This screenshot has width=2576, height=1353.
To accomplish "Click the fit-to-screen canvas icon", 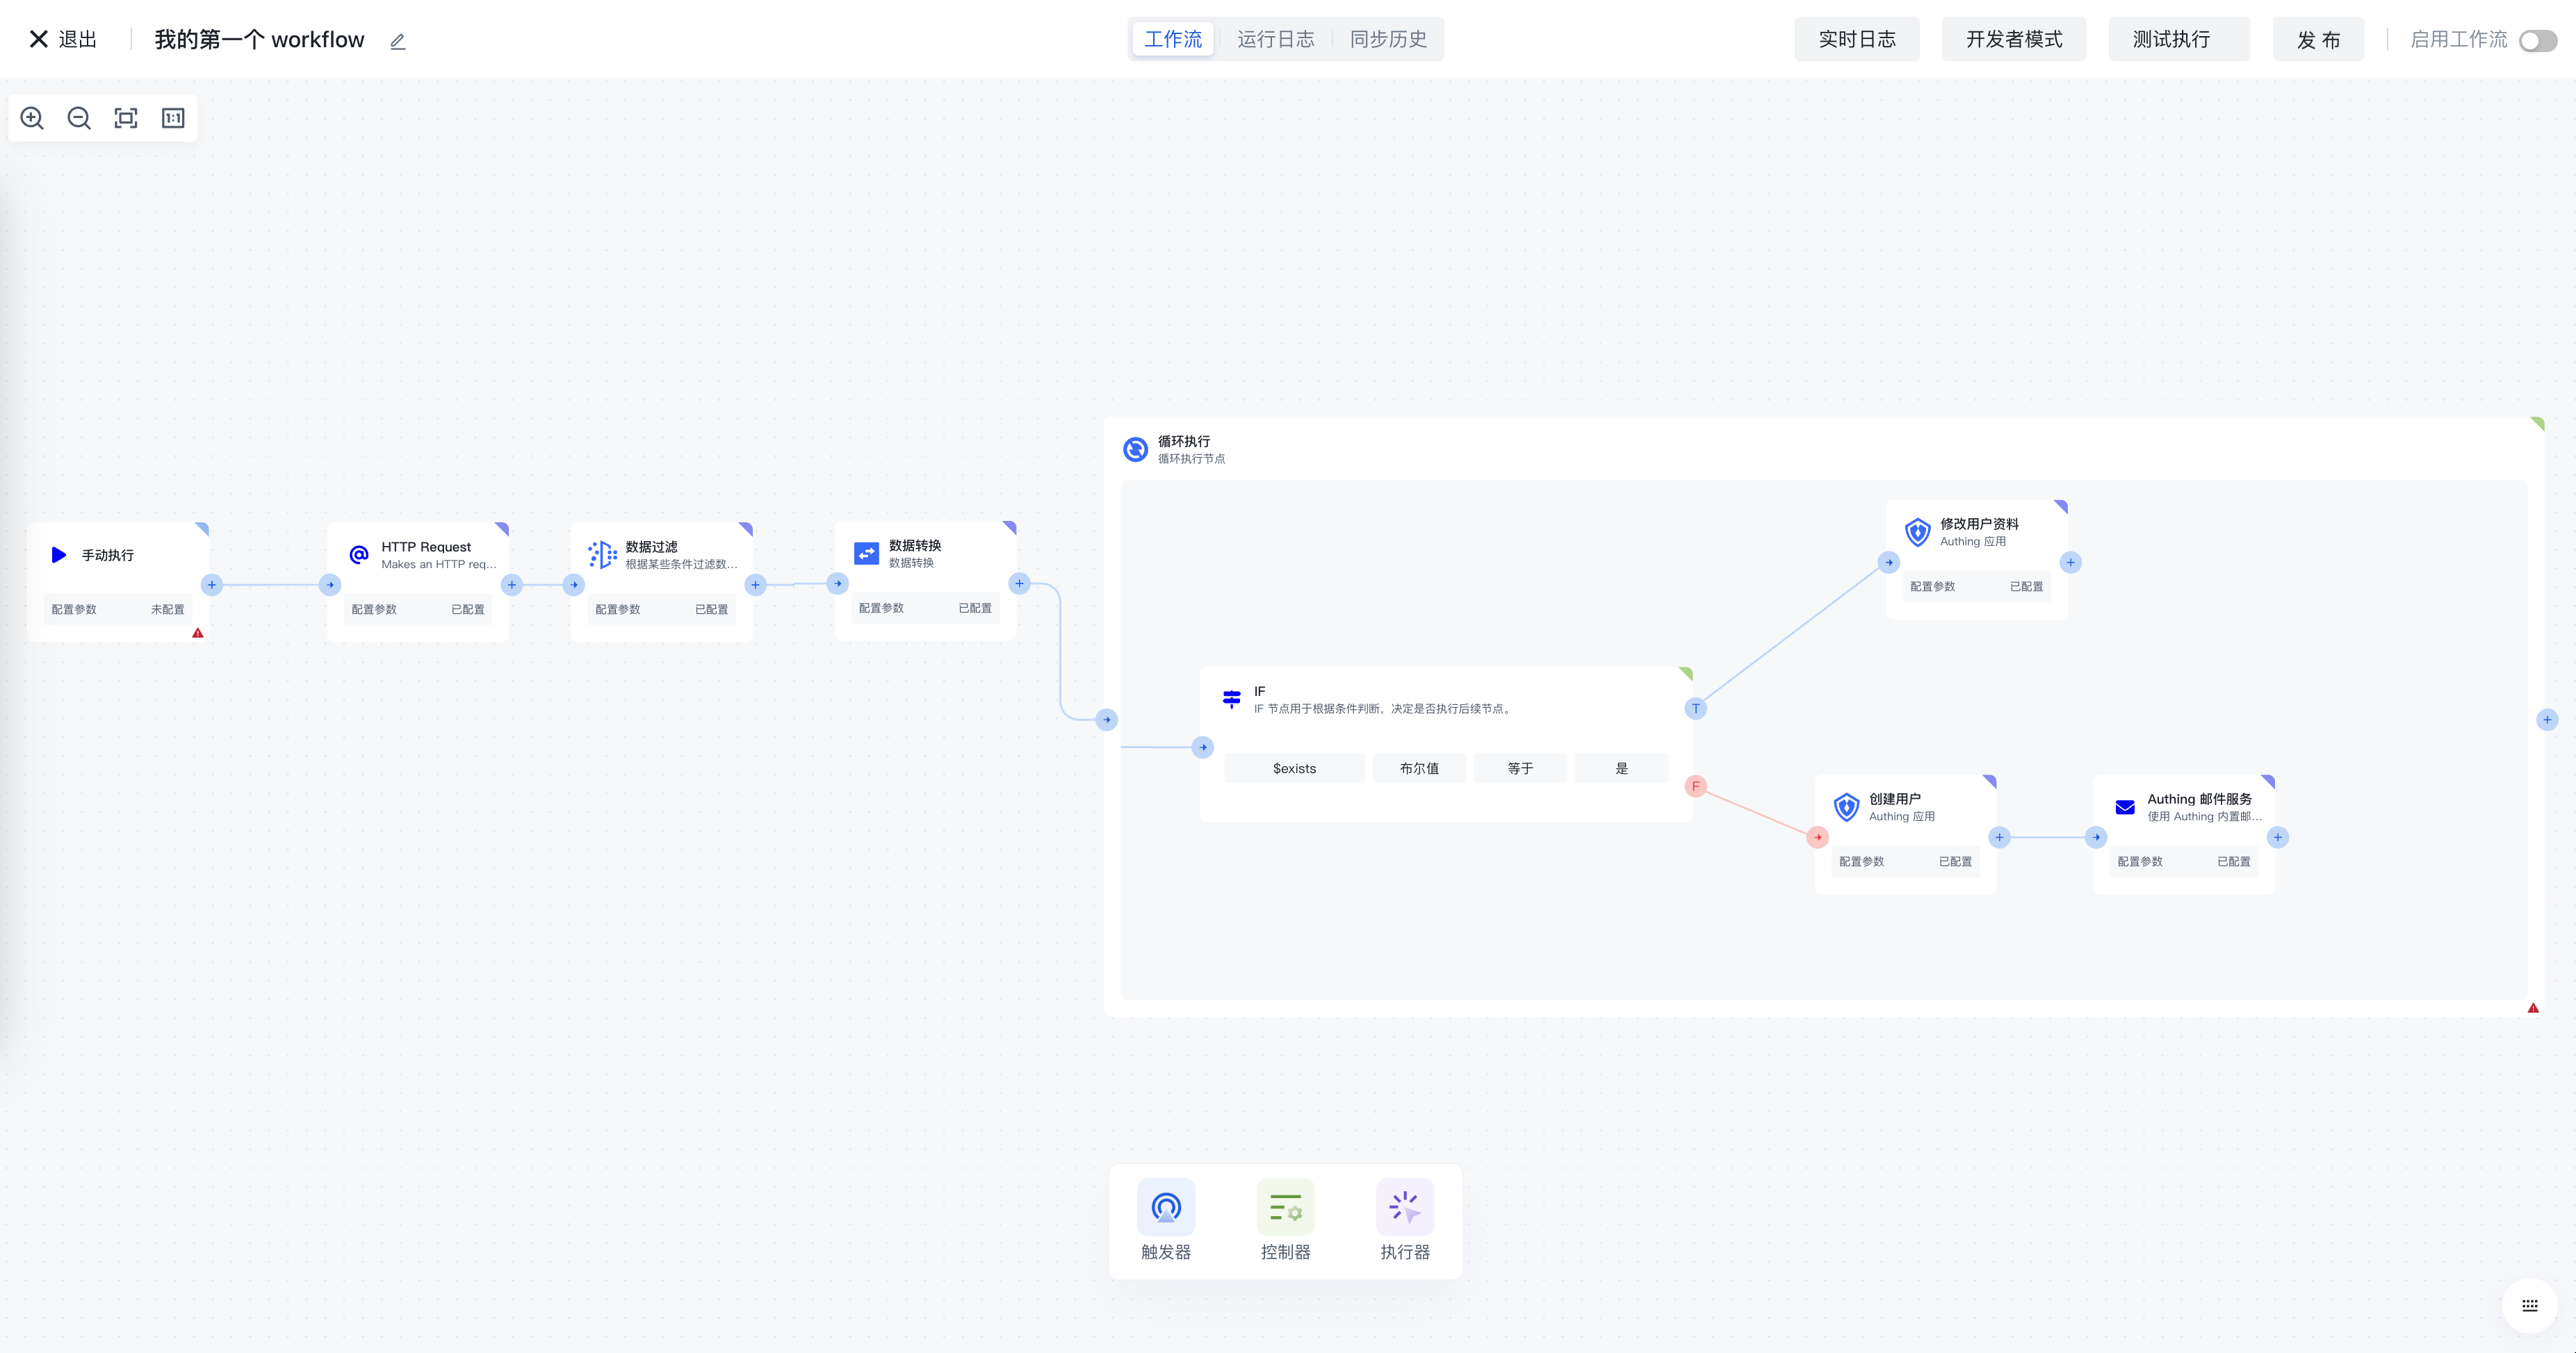I will pyautogui.click(x=126, y=118).
